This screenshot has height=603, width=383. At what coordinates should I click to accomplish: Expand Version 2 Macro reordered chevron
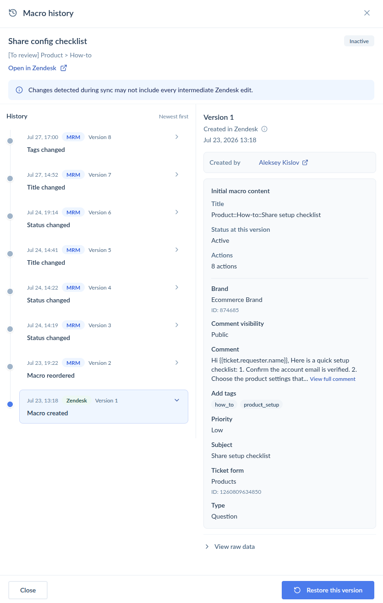coord(177,363)
